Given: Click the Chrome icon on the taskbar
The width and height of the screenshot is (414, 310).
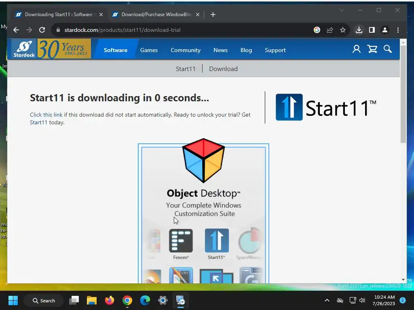Looking at the screenshot, I should [127, 300].
